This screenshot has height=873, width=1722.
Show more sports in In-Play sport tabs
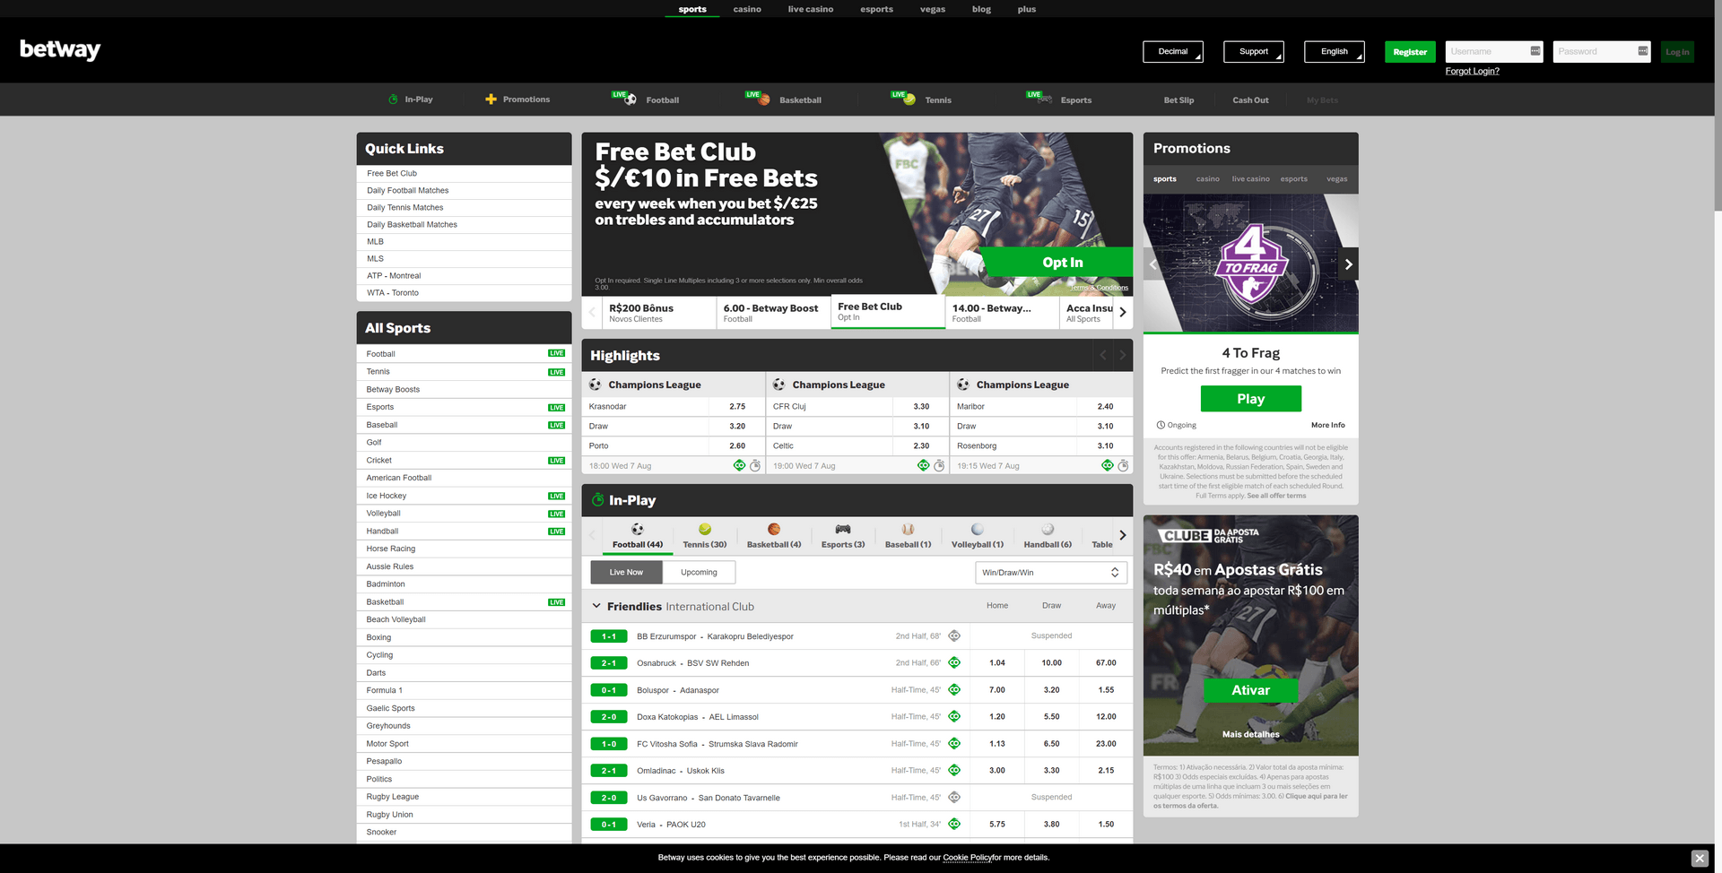tap(1123, 535)
